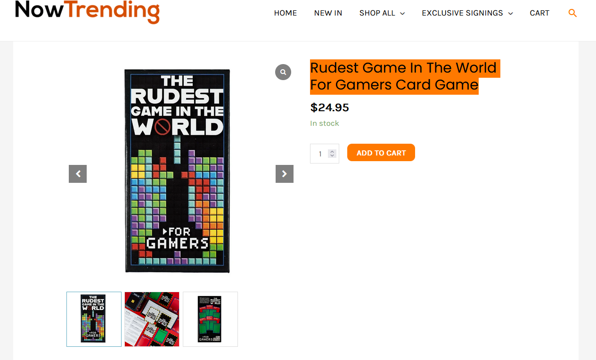Click the main product box image
Image resolution: width=596 pixels, height=360 pixels.
point(177,171)
